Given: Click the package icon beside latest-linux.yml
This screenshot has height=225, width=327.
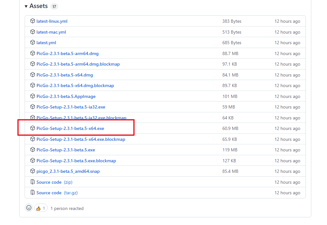Looking at the screenshot, I should click(33, 21).
